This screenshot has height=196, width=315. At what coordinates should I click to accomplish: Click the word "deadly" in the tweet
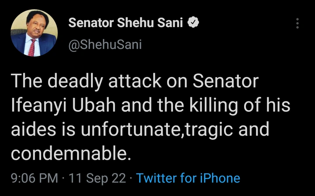(73, 83)
